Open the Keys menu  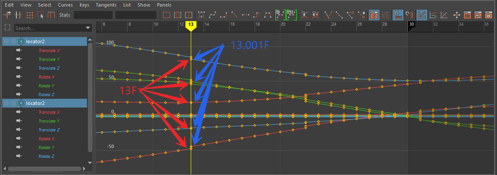pyautogui.click(x=84, y=5)
